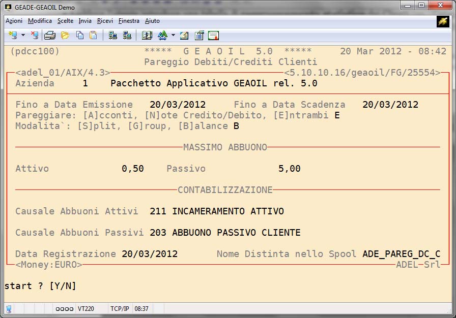This screenshot has width=456, height=318.
Task: Click the yellow bolt icon on menu bar right
Action: tap(443, 21)
